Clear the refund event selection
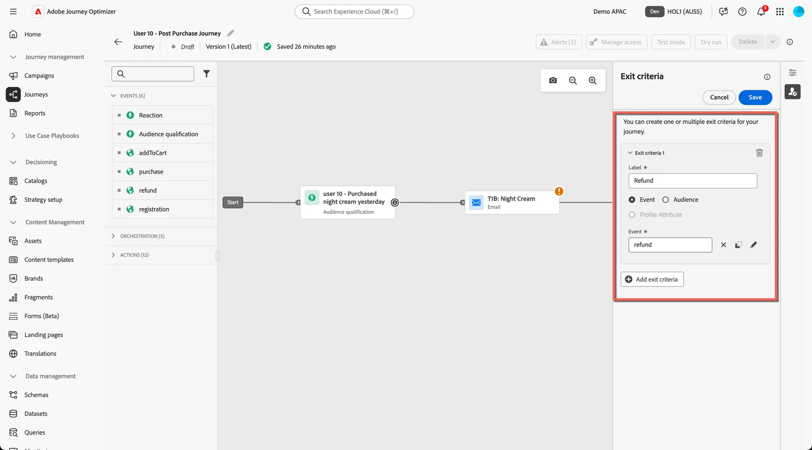Screen dimensions: 812x450 724,245
